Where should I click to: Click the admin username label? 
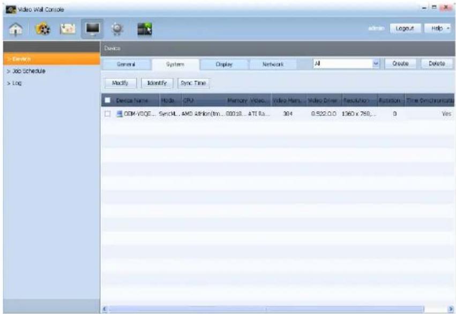point(376,28)
